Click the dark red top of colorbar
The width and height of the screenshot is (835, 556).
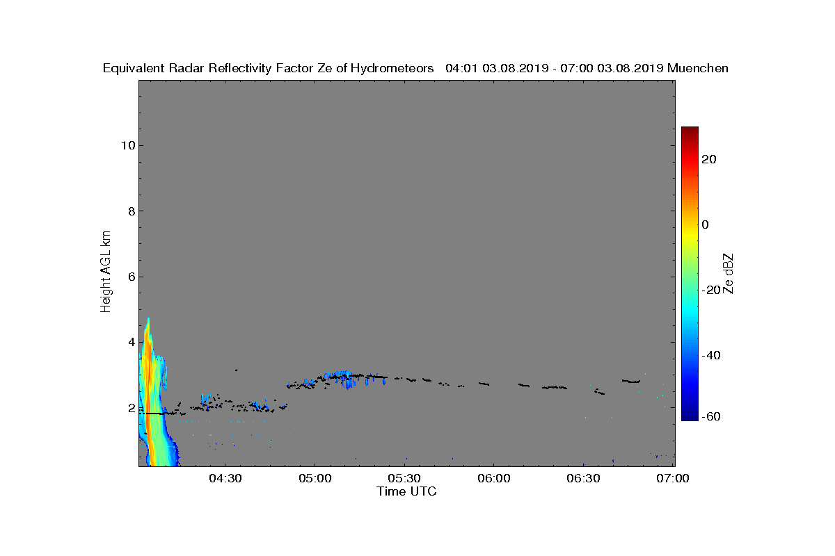pyautogui.click(x=690, y=132)
